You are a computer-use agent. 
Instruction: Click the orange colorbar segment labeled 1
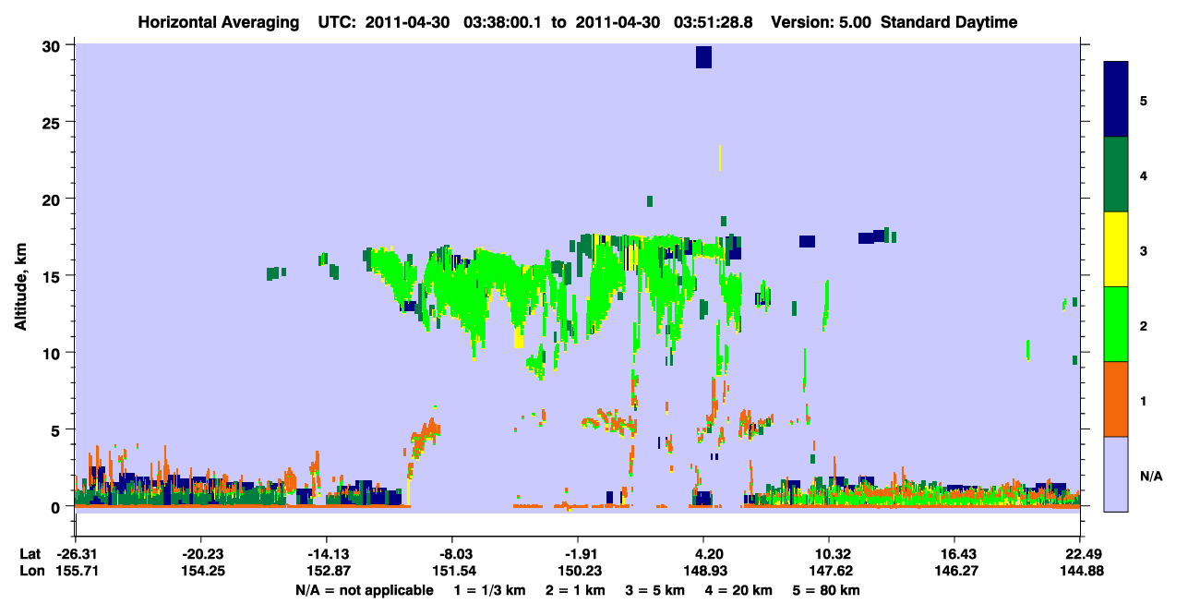[x=1116, y=399]
